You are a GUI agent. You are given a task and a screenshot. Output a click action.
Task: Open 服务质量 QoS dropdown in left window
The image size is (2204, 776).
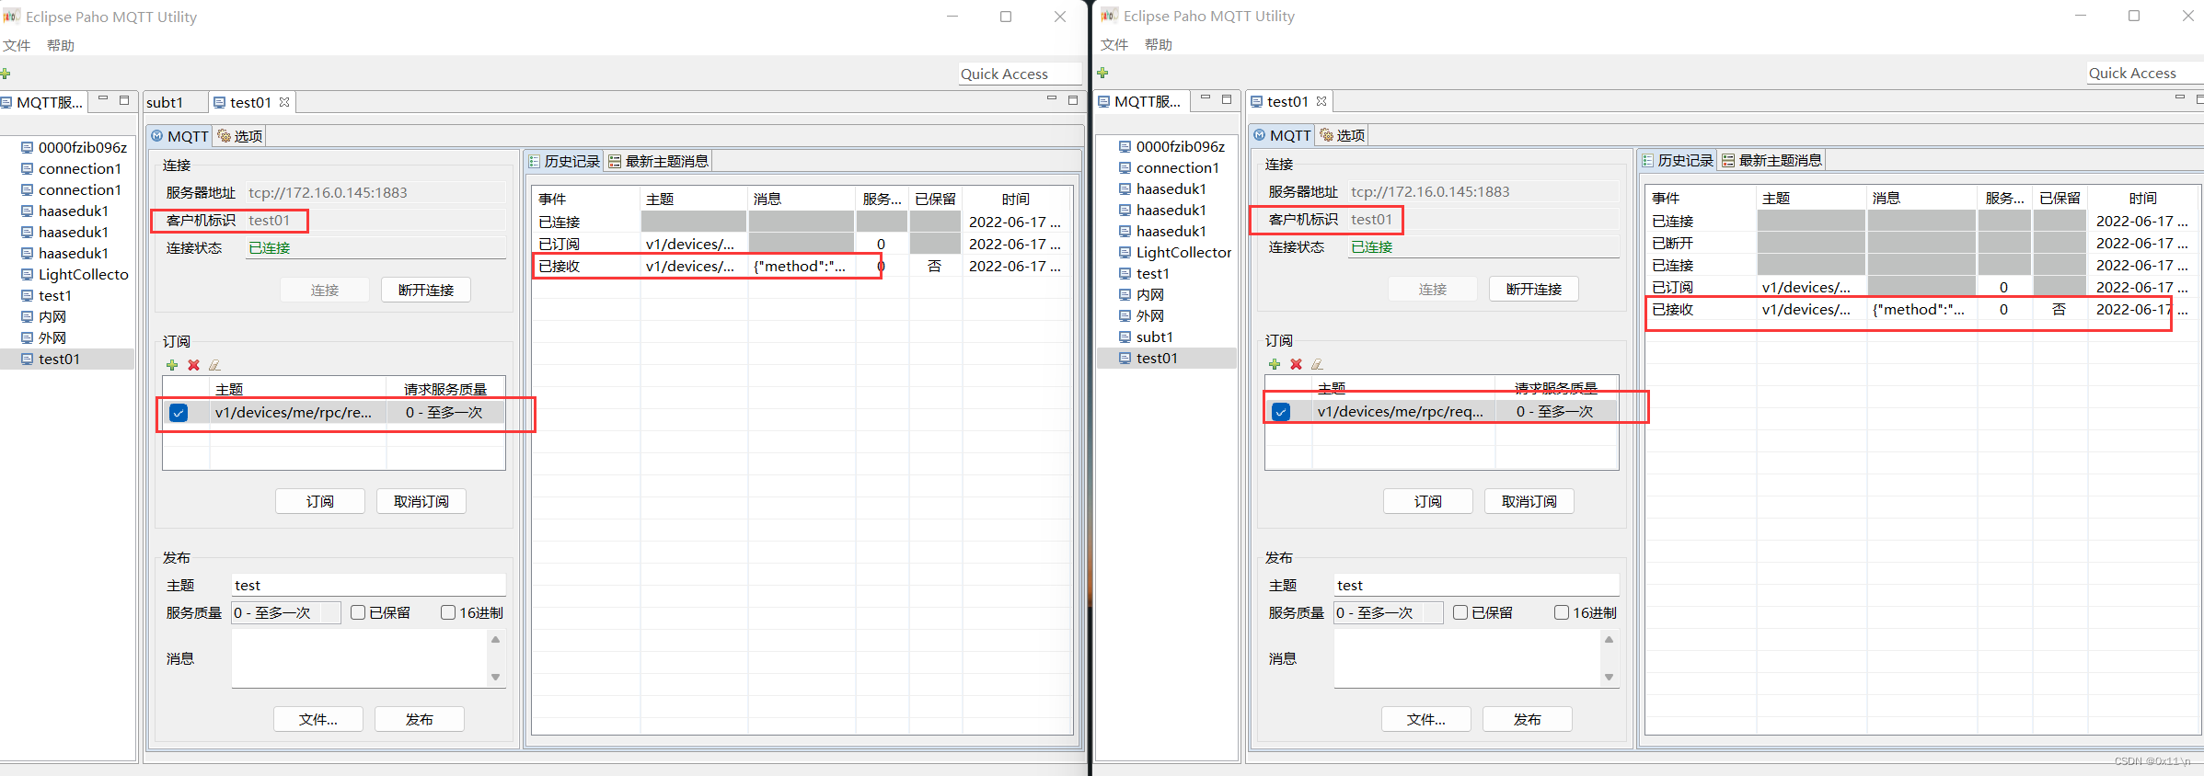pos(286,612)
